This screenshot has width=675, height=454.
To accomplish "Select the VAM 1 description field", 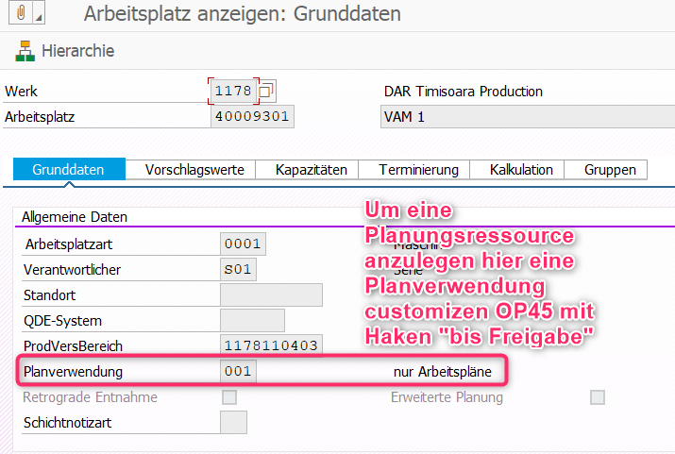I will tap(519, 117).
